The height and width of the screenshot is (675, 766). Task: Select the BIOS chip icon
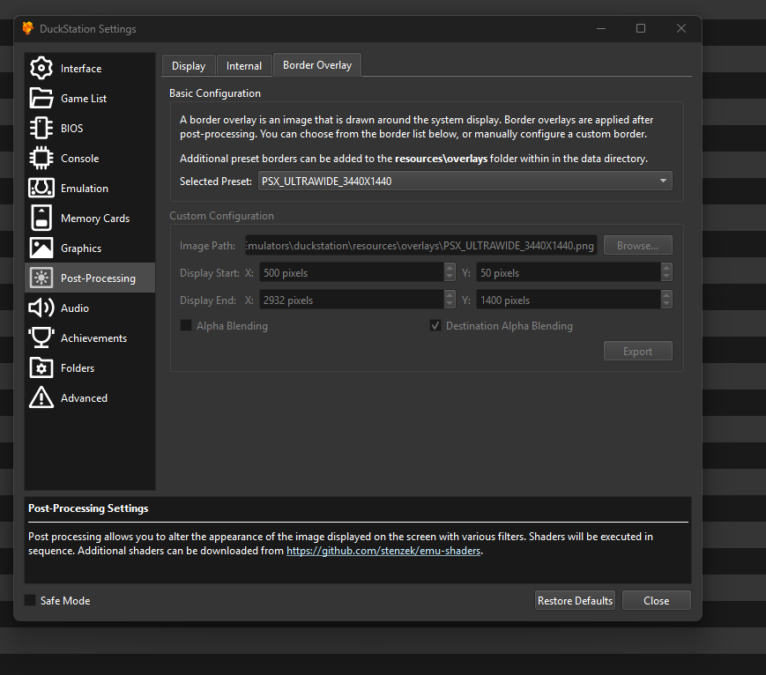(x=41, y=129)
